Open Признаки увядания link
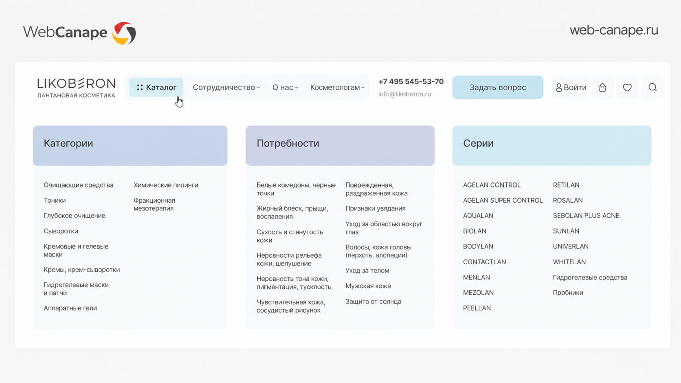This screenshot has height=383, width=681. [x=376, y=208]
